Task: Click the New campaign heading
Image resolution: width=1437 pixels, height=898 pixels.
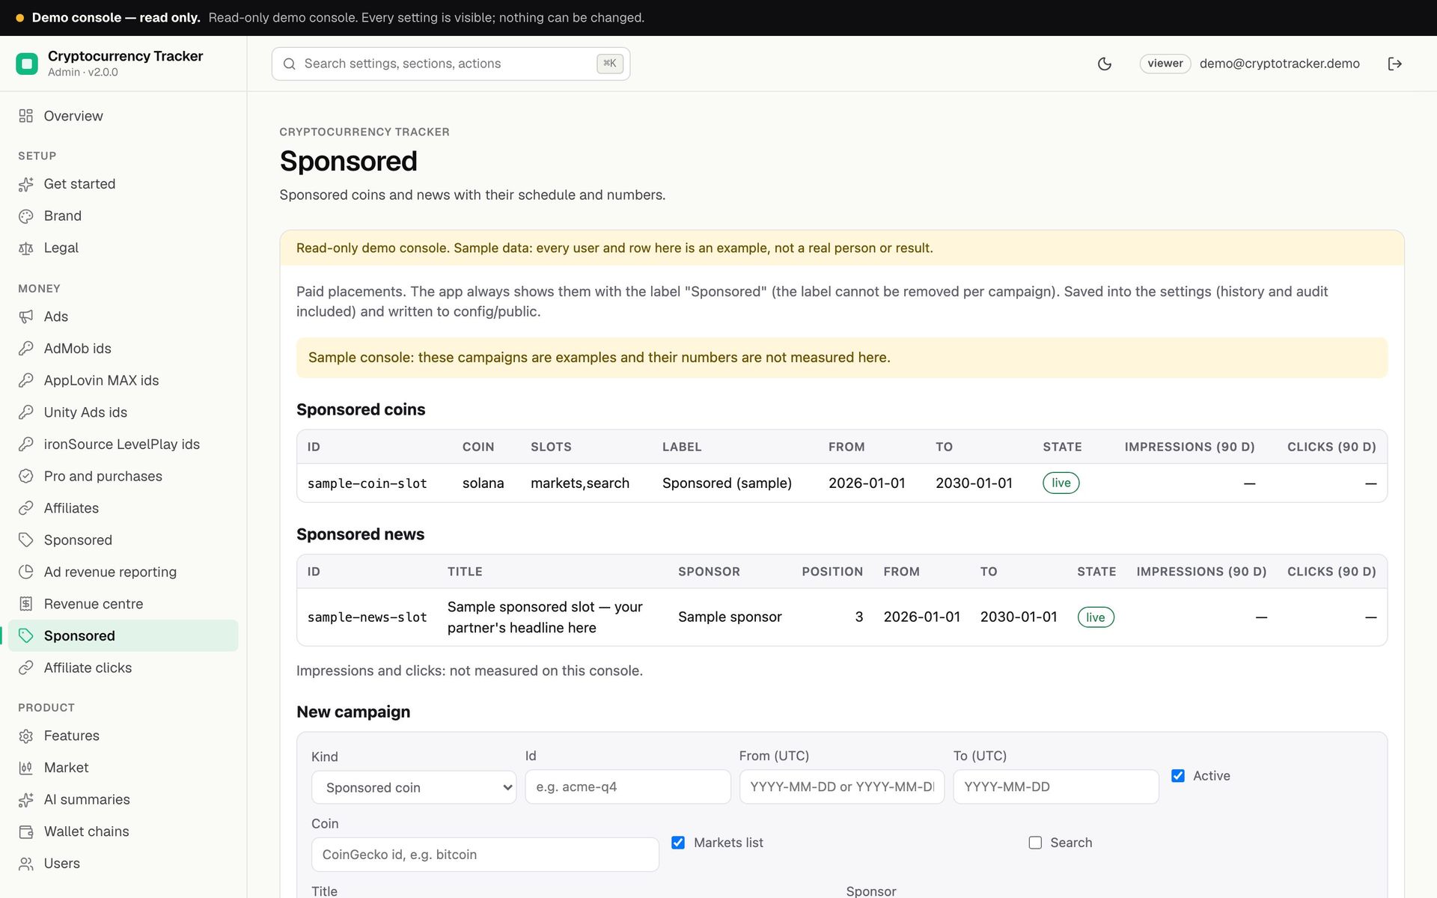Action: 353,712
